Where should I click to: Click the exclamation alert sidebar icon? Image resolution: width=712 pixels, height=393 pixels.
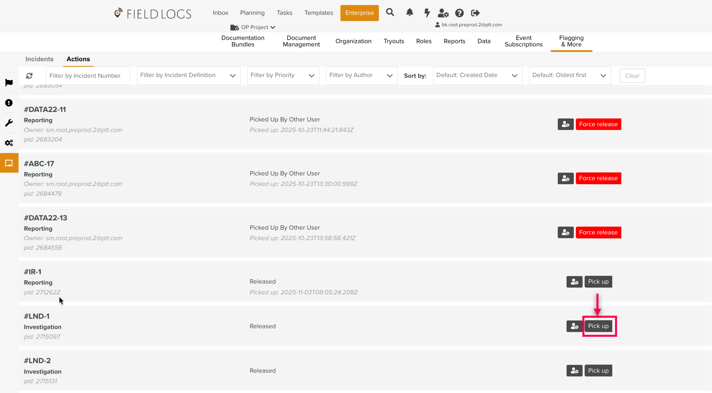point(9,103)
